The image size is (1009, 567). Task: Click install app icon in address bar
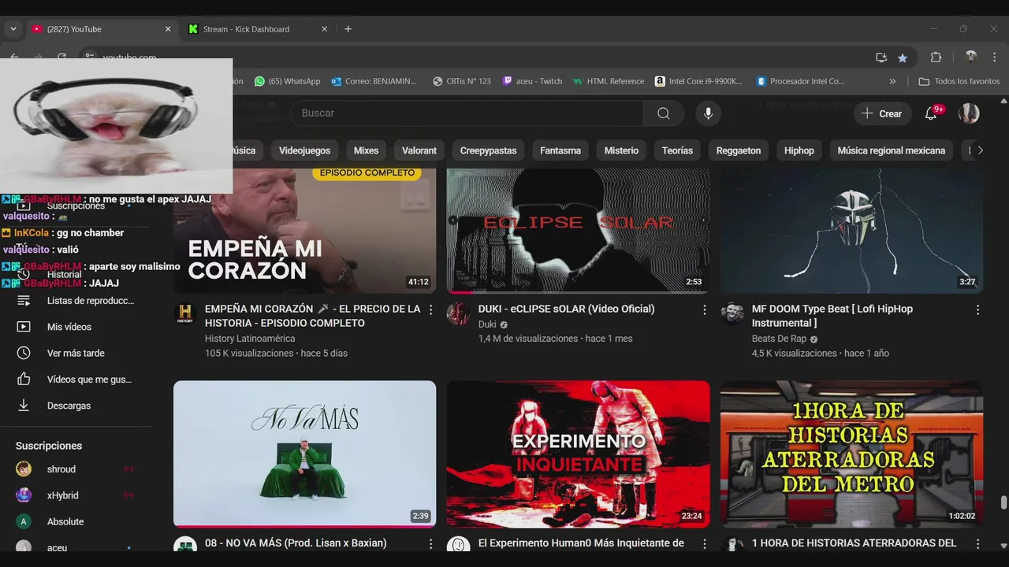(x=881, y=57)
